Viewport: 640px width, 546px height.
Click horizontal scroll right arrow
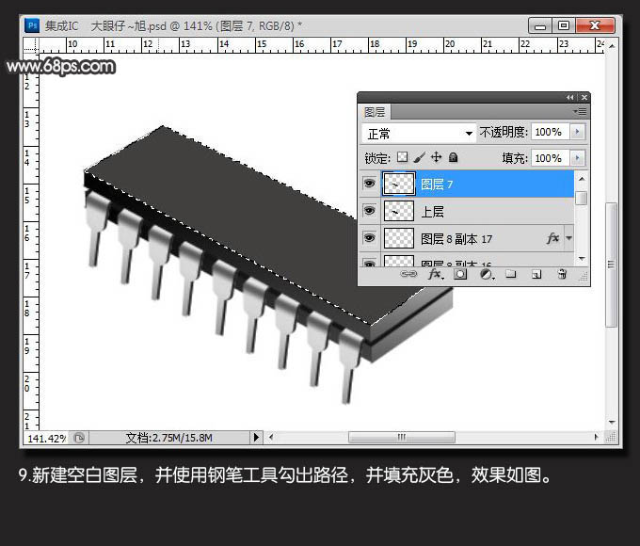pos(596,438)
